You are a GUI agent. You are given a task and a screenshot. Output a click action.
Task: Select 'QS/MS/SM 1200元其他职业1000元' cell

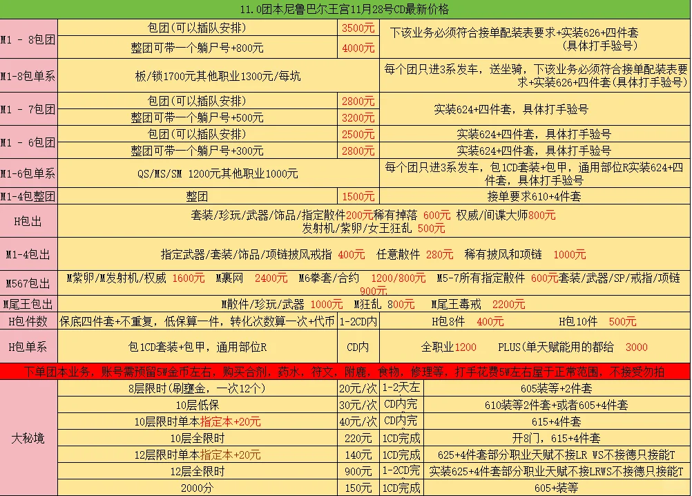click(x=218, y=173)
